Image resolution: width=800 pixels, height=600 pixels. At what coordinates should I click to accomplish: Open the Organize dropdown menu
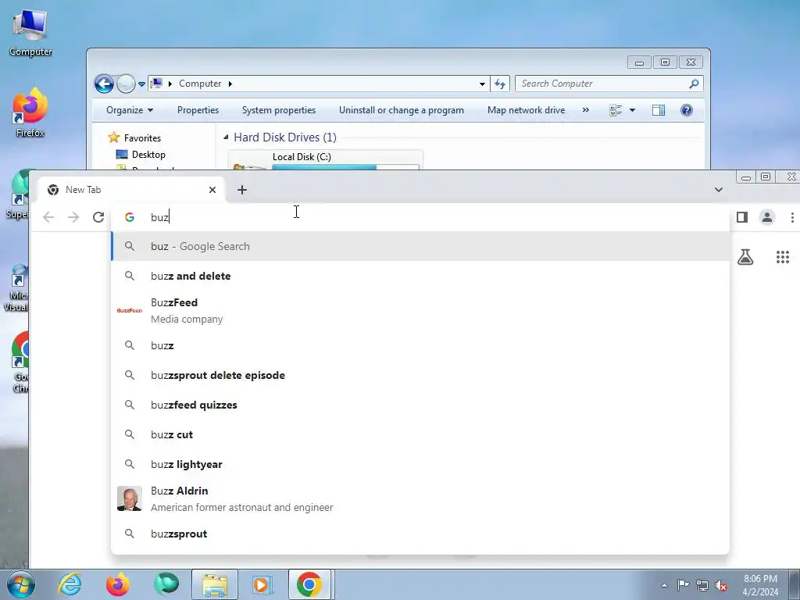[x=130, y=110]
